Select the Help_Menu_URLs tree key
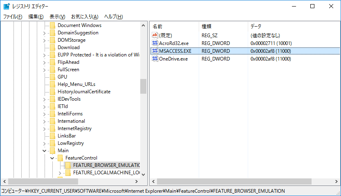 [x=76, y=84]
